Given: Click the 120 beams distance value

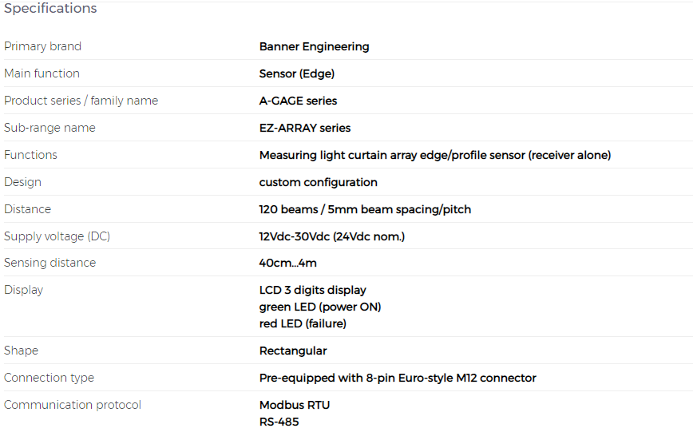Looking at the screenshot, I should tap(365, 209).
